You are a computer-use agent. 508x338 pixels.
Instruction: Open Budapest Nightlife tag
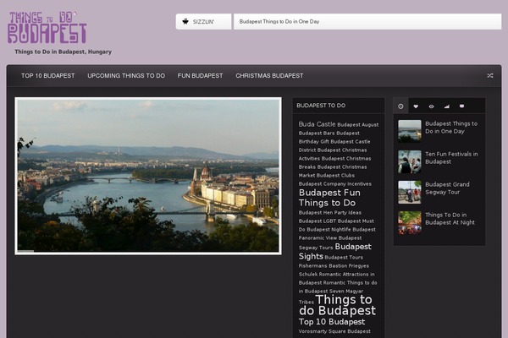329,229
